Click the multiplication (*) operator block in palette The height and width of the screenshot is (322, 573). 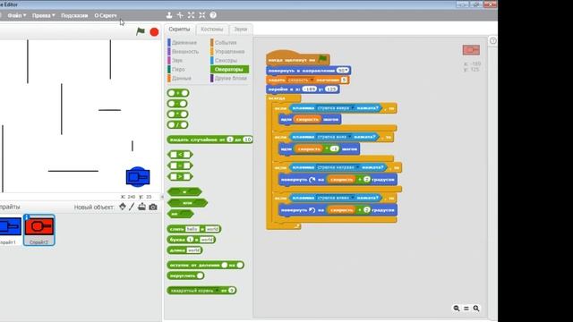point(177,114)
